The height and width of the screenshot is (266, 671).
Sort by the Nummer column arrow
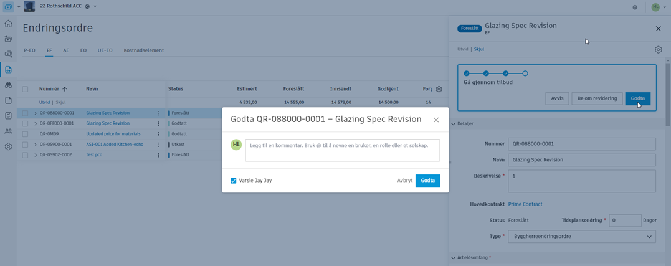[65, 89]
